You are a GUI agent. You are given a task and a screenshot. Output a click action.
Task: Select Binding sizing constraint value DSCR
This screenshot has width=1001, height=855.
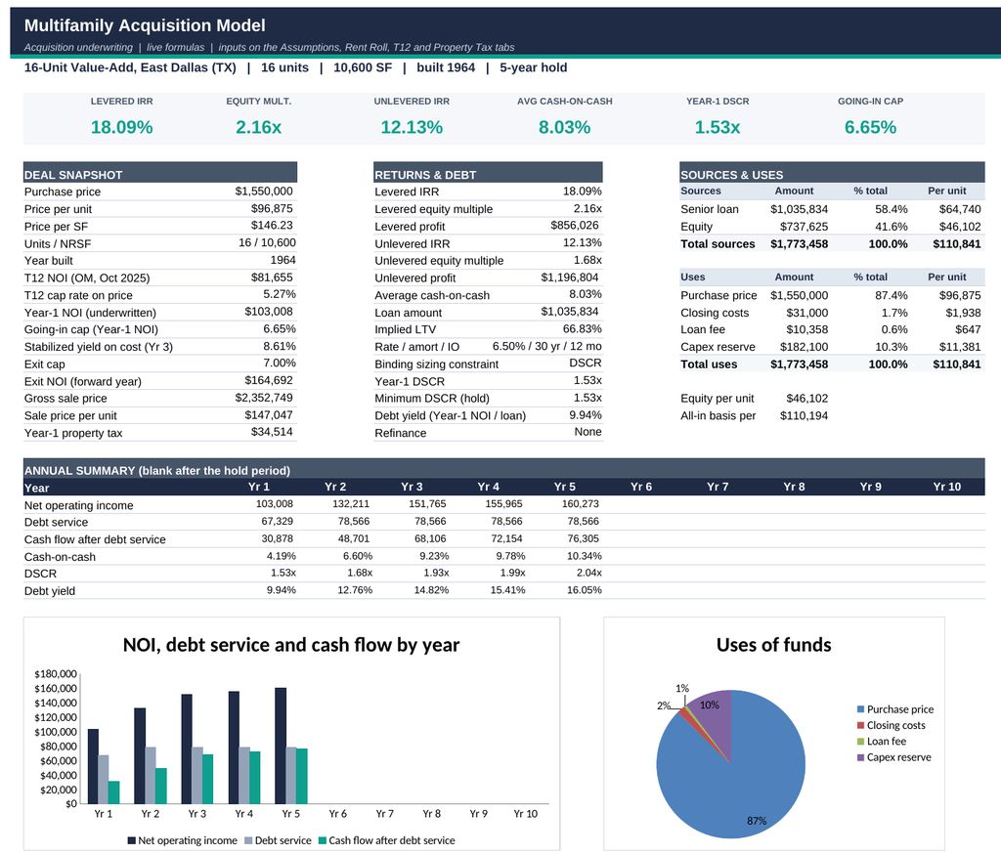(586, 363)
